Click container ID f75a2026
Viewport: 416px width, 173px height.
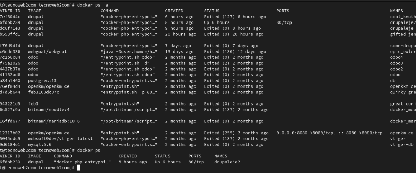click(10, 63)
